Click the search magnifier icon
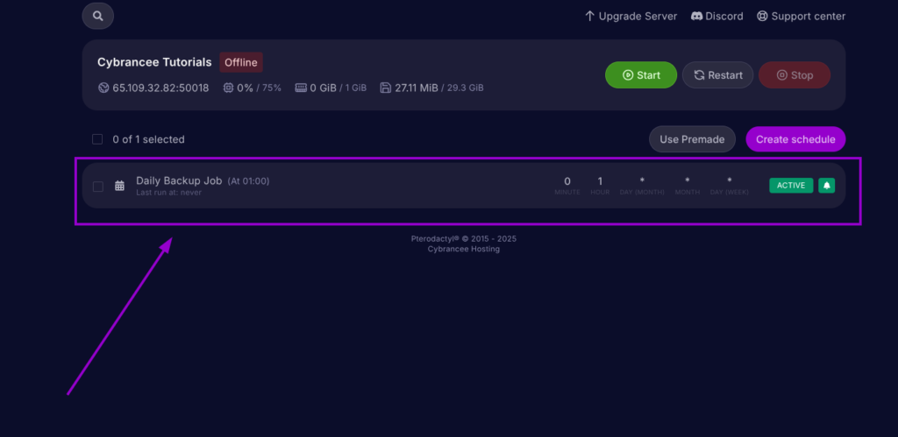Viewport: 898px width, 437px height. coord(97,16)
